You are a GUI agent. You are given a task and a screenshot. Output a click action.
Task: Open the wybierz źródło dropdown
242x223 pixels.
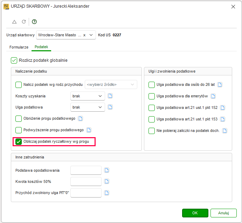click(111, 84)
